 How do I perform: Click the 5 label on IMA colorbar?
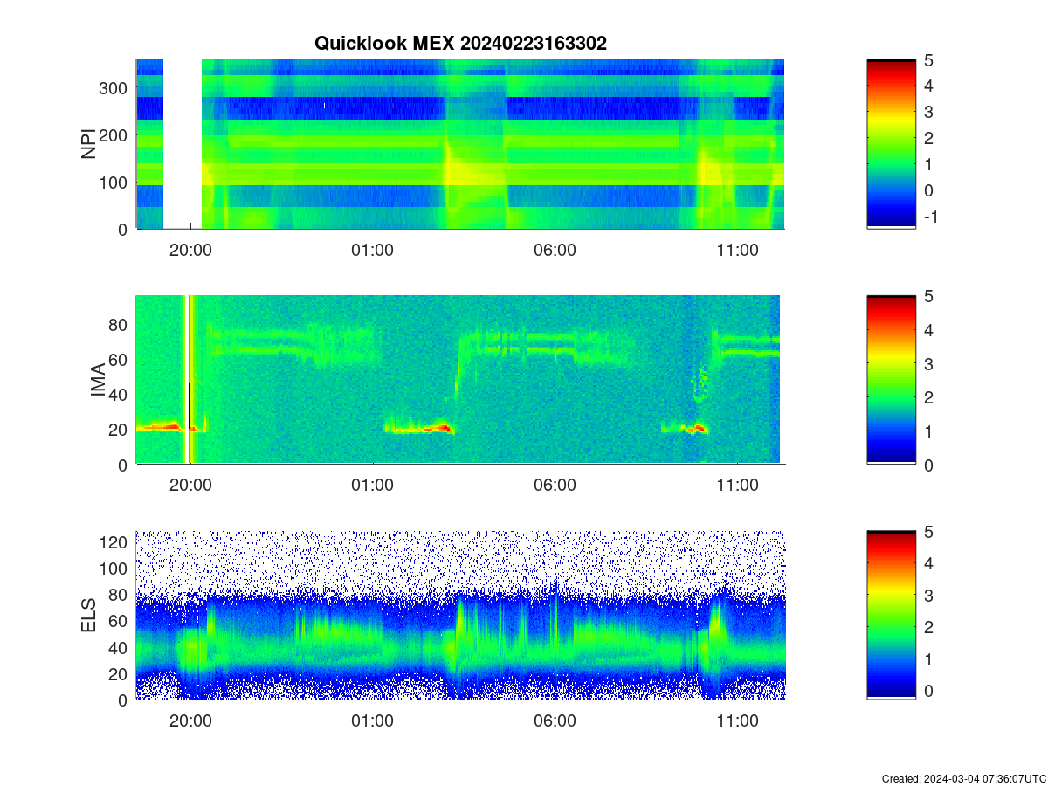927,296
